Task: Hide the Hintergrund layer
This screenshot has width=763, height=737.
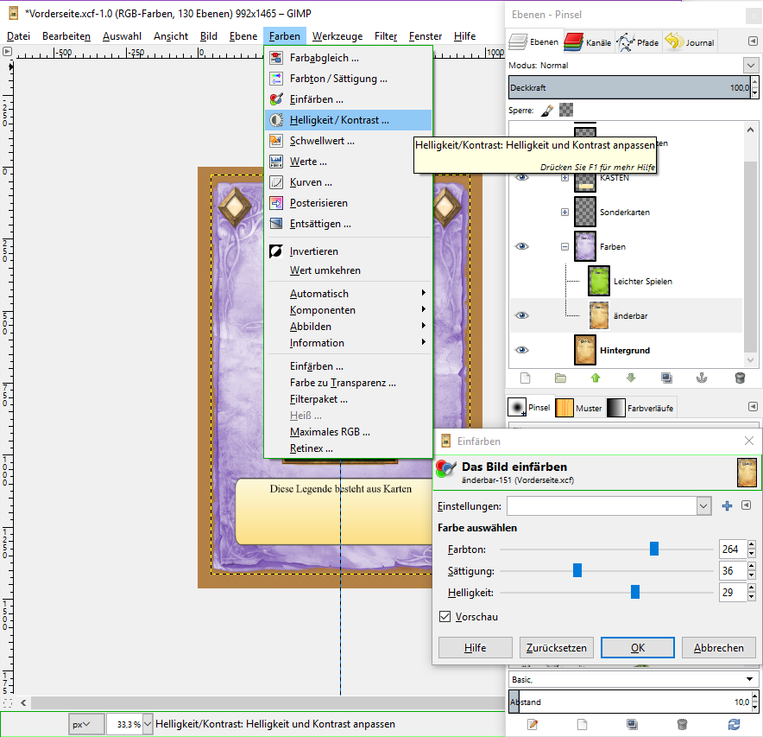Action: (521, 350)
